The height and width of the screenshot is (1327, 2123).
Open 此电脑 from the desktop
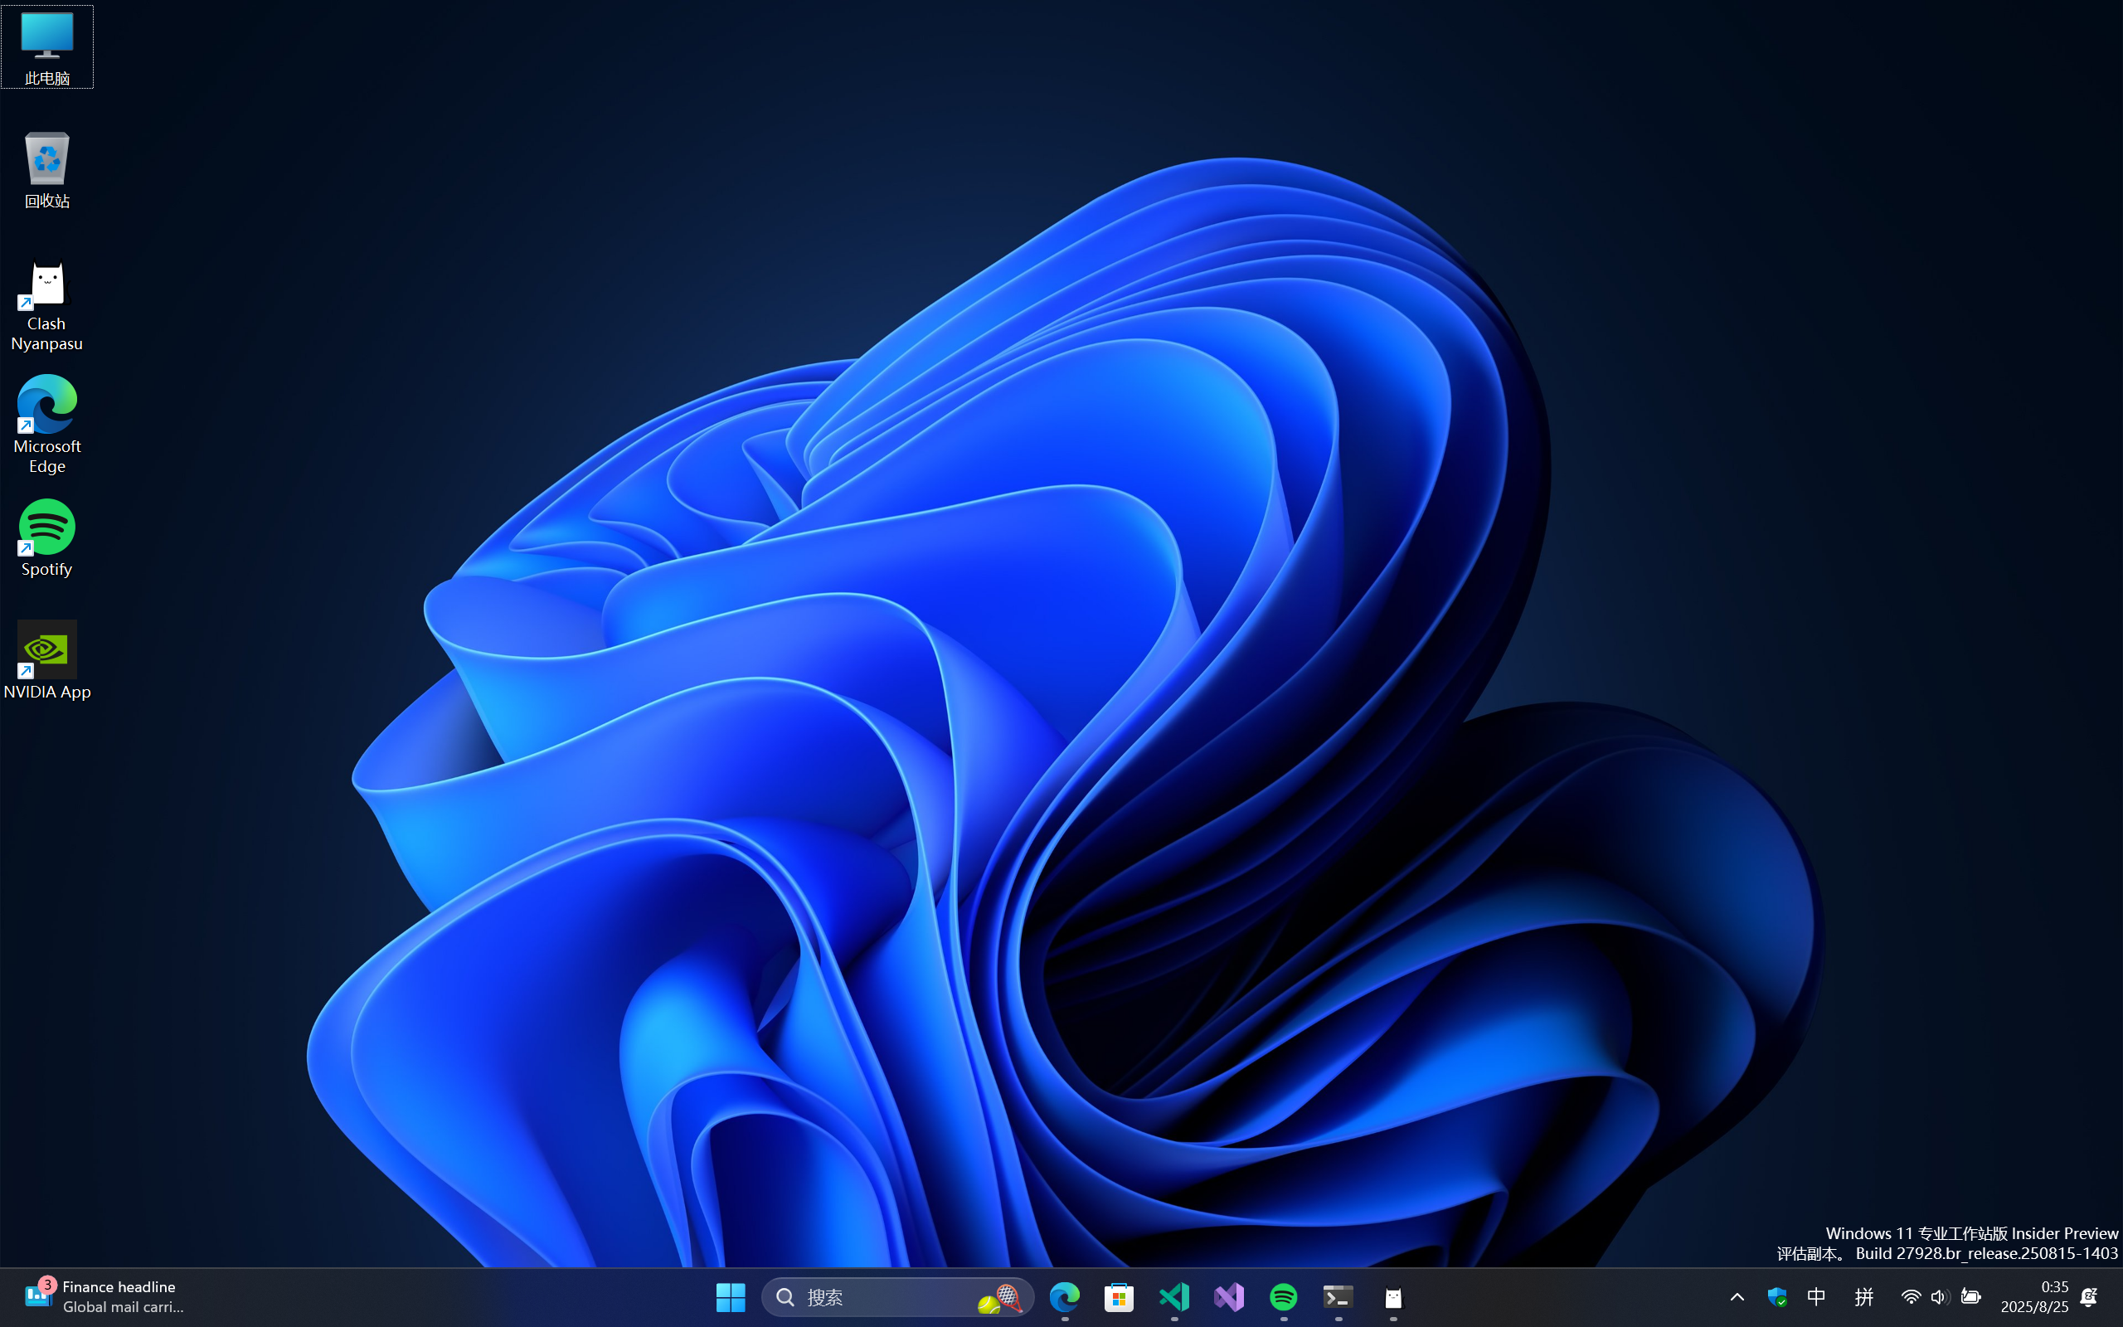point(48,35)
